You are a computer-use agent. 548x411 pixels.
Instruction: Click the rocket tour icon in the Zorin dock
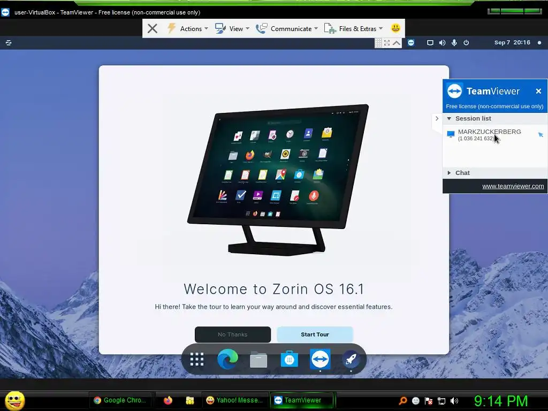point(351,359)
